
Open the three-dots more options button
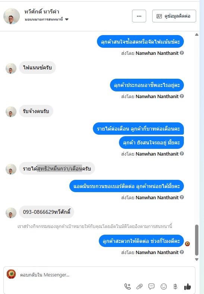139,16
